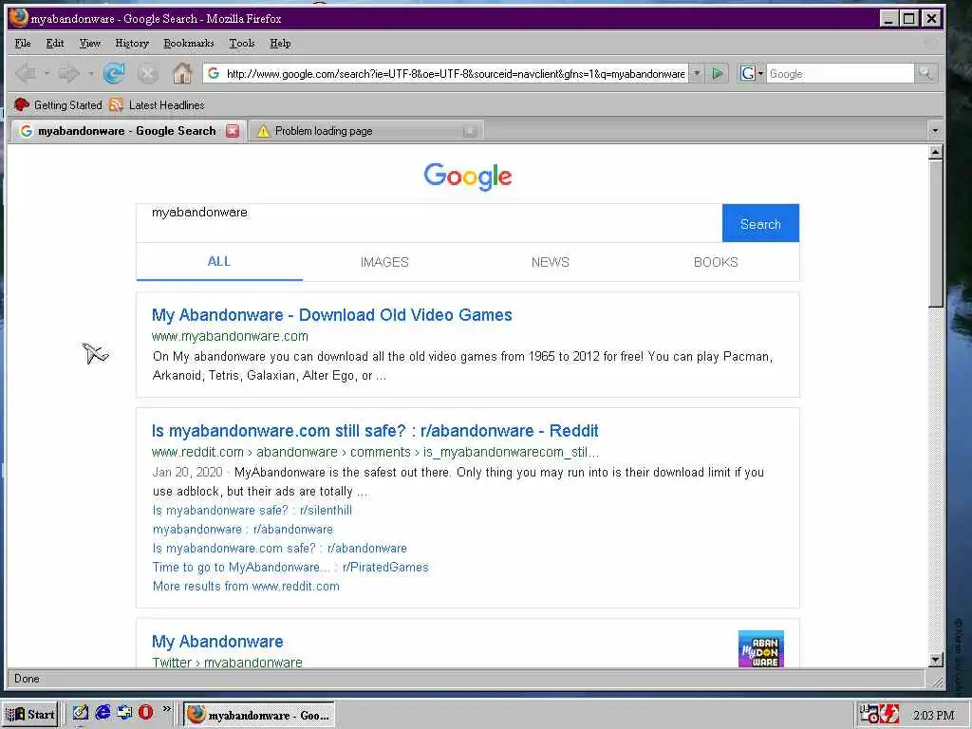Click 'More results from www.reddit.com'

pyautogui.click(x=246, y=586)
